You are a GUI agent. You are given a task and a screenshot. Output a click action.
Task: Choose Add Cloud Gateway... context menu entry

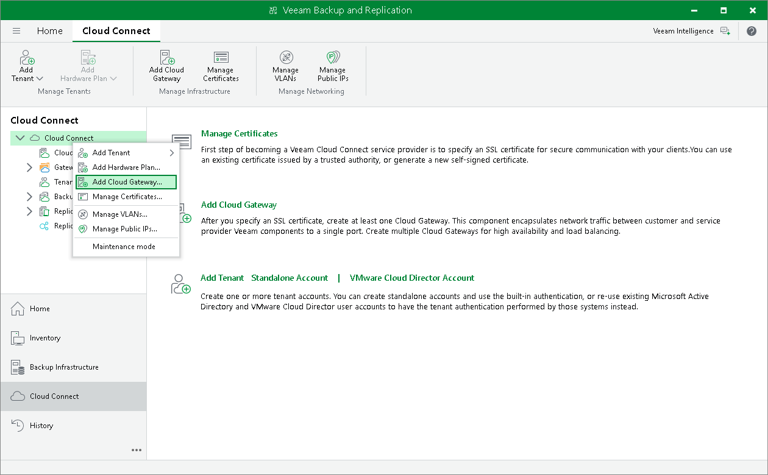pos(126,182)
